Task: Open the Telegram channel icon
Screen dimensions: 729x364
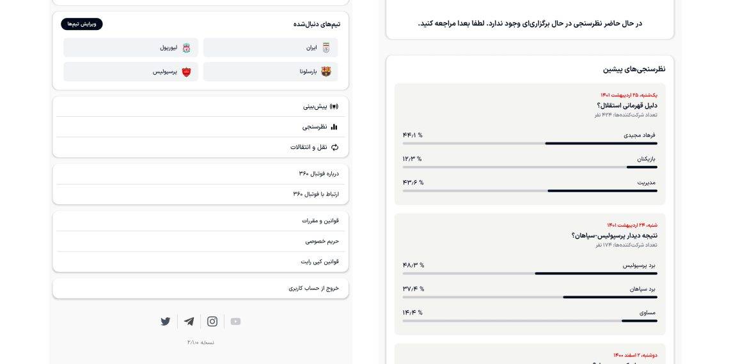Action: [189, 321]
